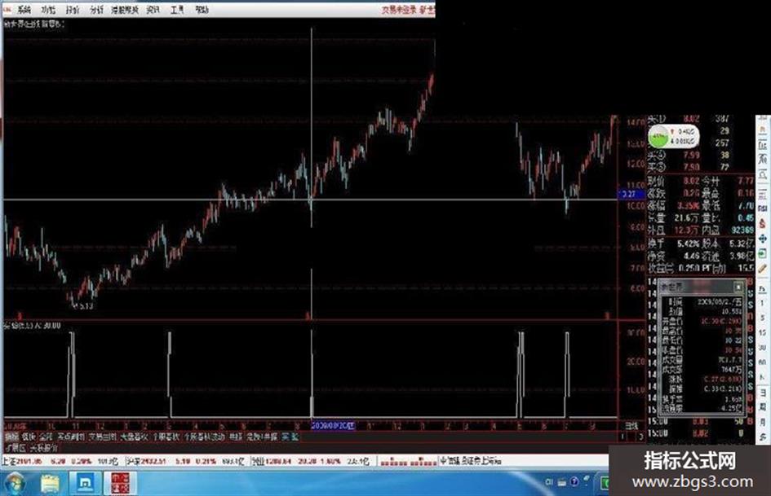Click the 内盘 92369 value
Screen dimensions: 771x496
742,230
